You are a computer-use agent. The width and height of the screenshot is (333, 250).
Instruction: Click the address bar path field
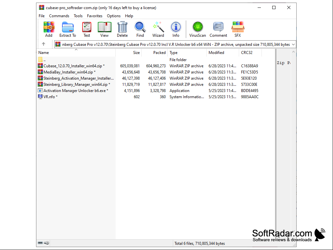[x=176, y=45]
